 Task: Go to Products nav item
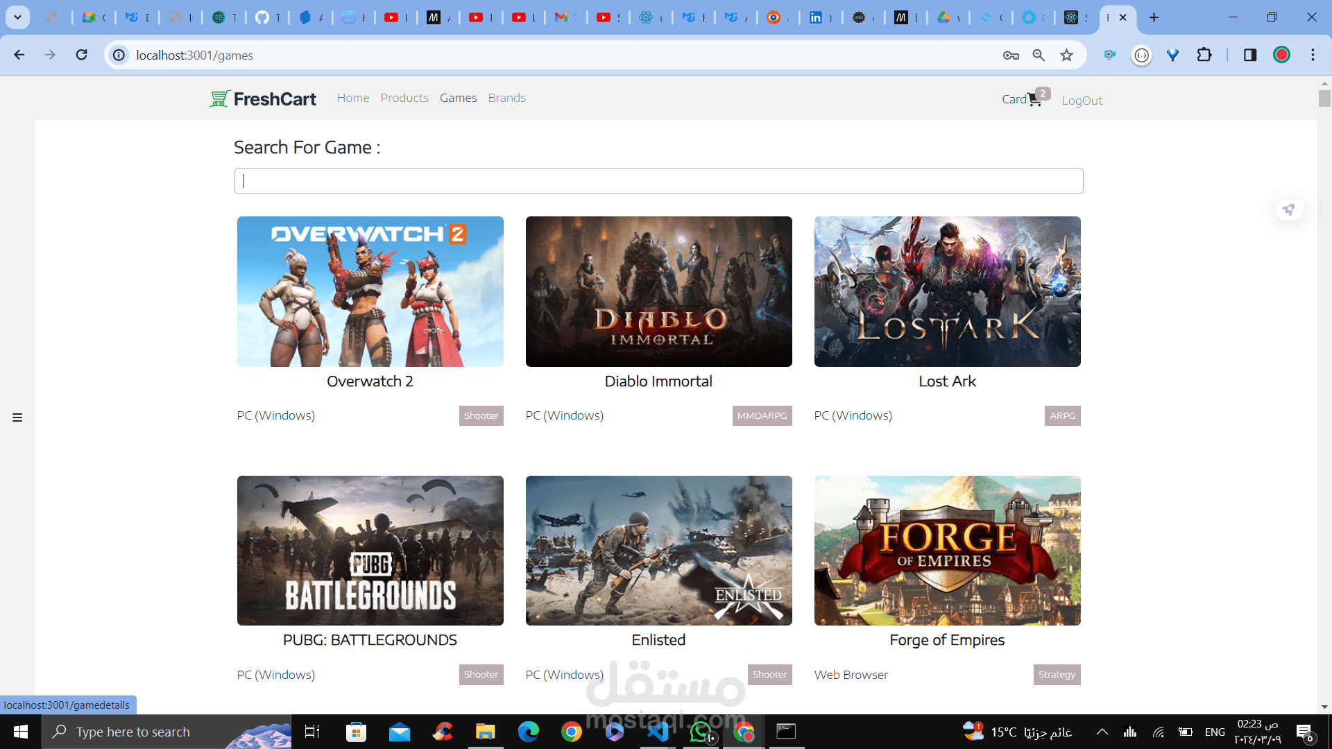tap(404, 98)
